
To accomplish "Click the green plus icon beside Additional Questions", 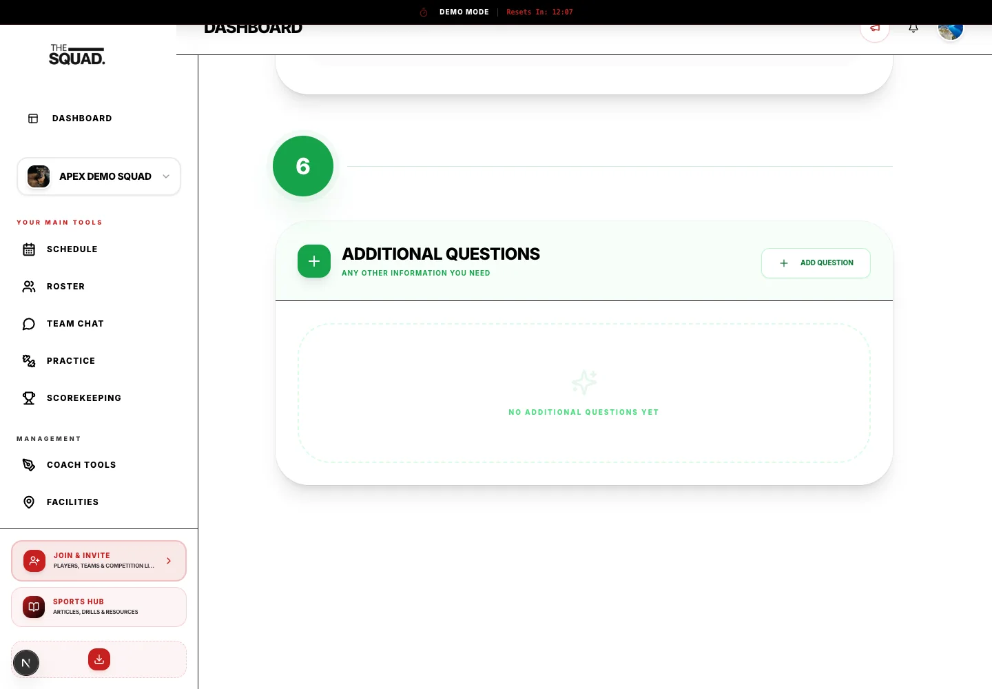I will point(314,261).
